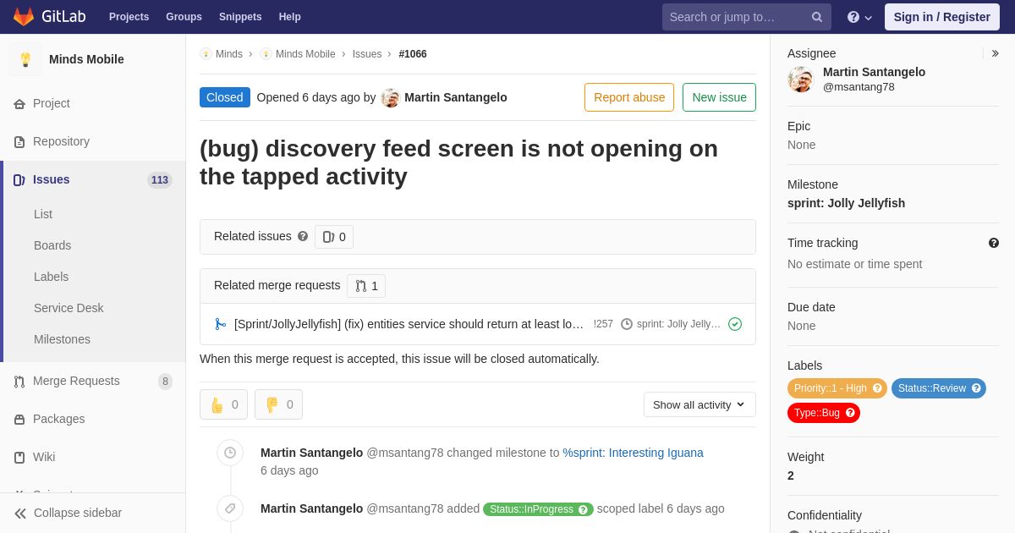Open Issues List in sidebar
This screenshot has height=533, width=1015.
[x=43, y=214]
